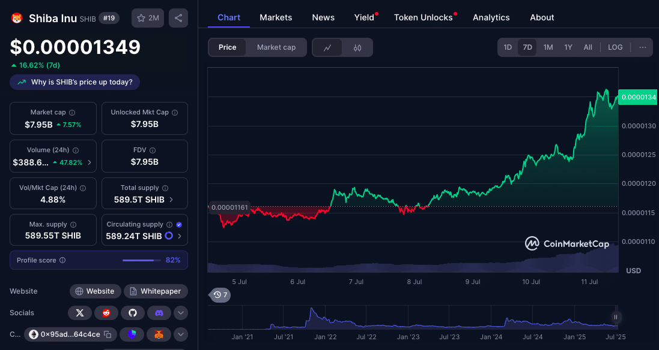Screen dimensions: 659x350
Task: Set chart range to 7D
Action: tap(527, 47)
